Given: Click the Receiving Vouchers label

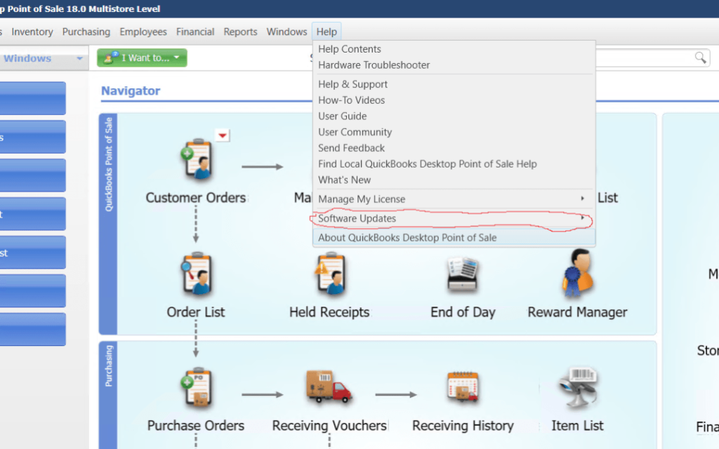Looking at the screenshot, I should [x=329, y=426].
